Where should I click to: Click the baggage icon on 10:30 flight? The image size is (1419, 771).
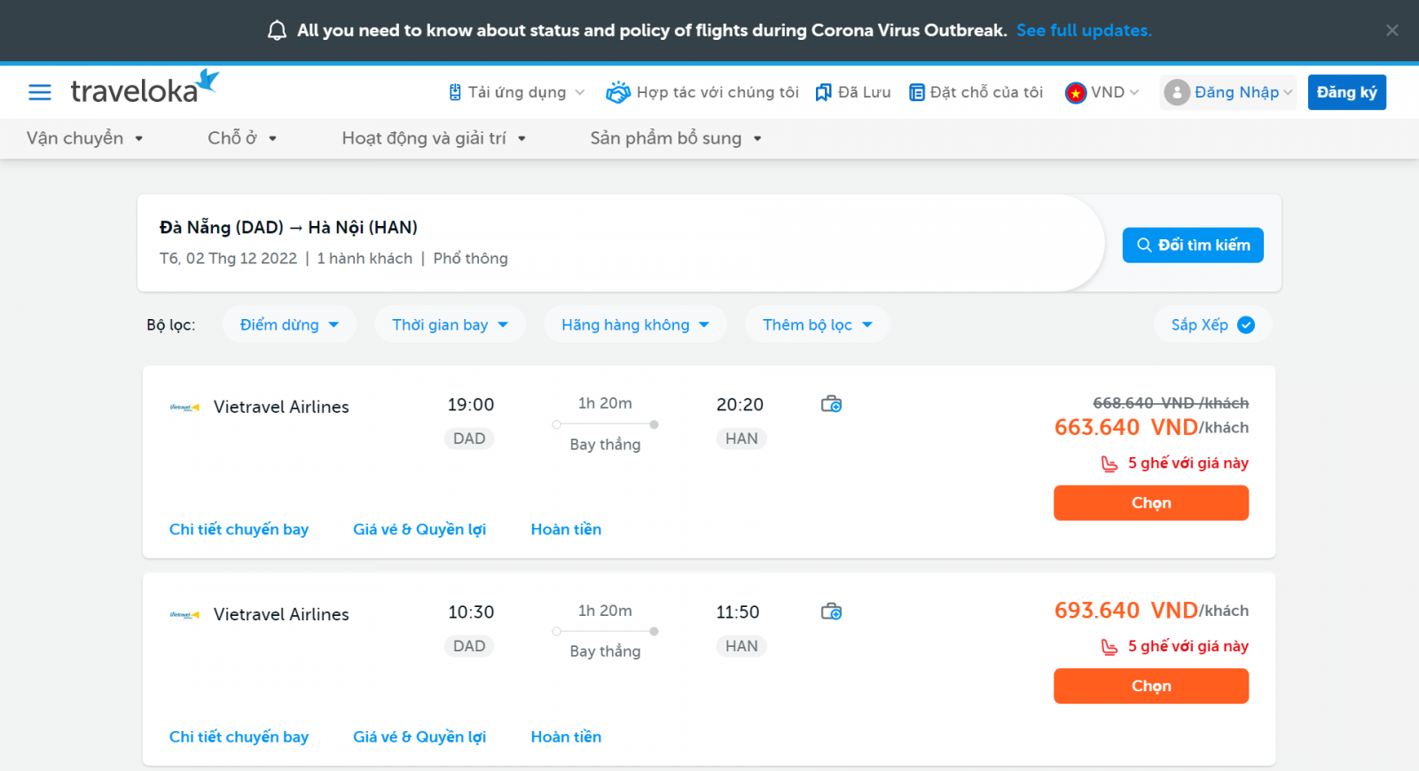[x=831, y=611]
